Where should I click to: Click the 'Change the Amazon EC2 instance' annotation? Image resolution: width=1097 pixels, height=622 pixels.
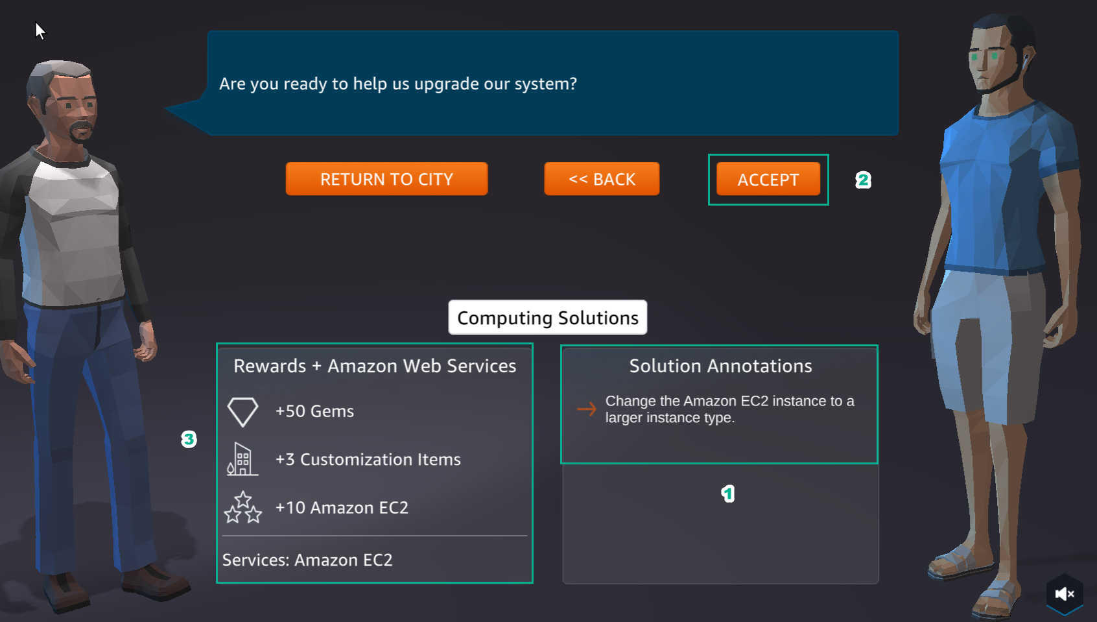tap(729, 409)
